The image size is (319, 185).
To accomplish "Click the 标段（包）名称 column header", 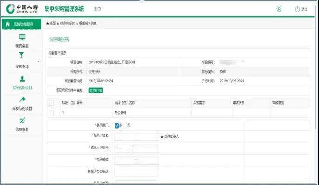I will (x=125, y=103).
